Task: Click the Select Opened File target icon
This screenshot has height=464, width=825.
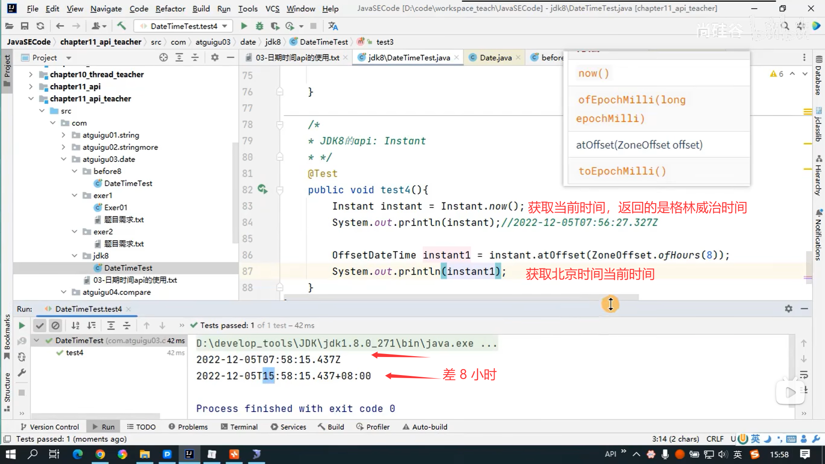Action: (163, 58)
